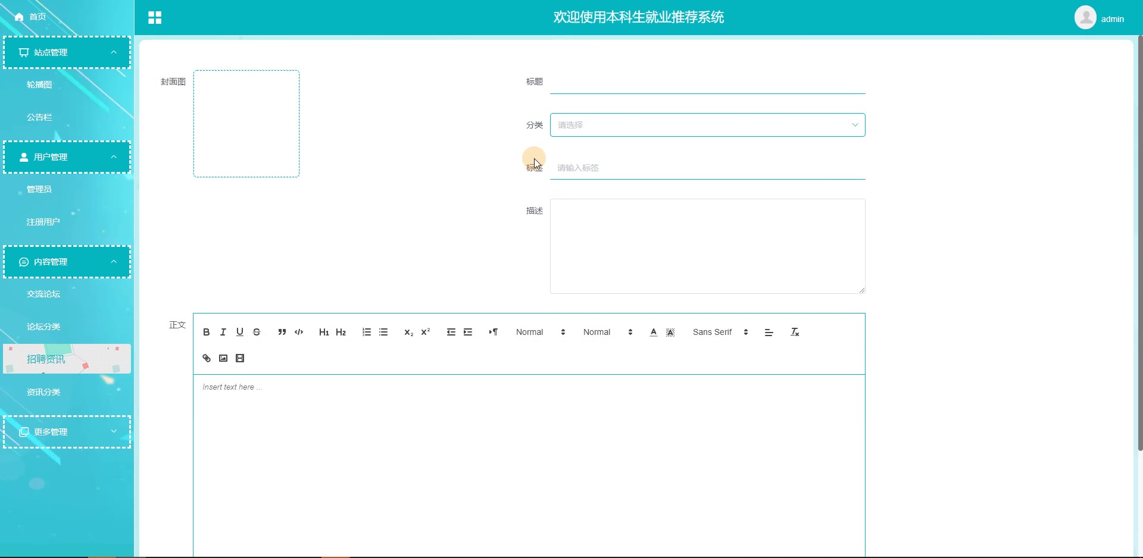The width and height of the screenshot is (1143, 558).
Task: Open the text color picker
Action: [654, 333]
